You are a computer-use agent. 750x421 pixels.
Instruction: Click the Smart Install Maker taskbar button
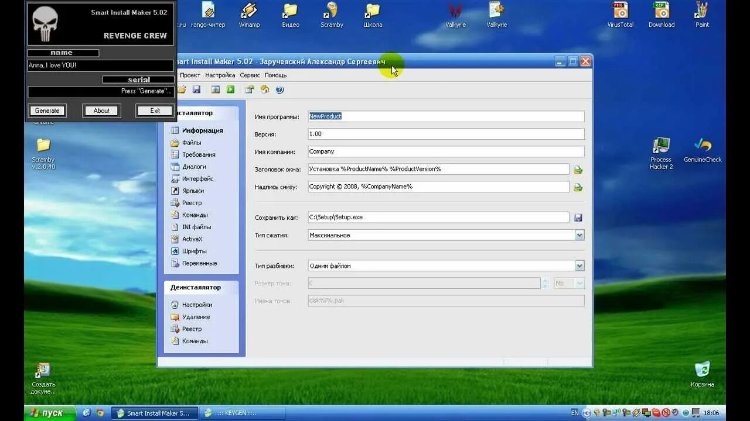155,413
